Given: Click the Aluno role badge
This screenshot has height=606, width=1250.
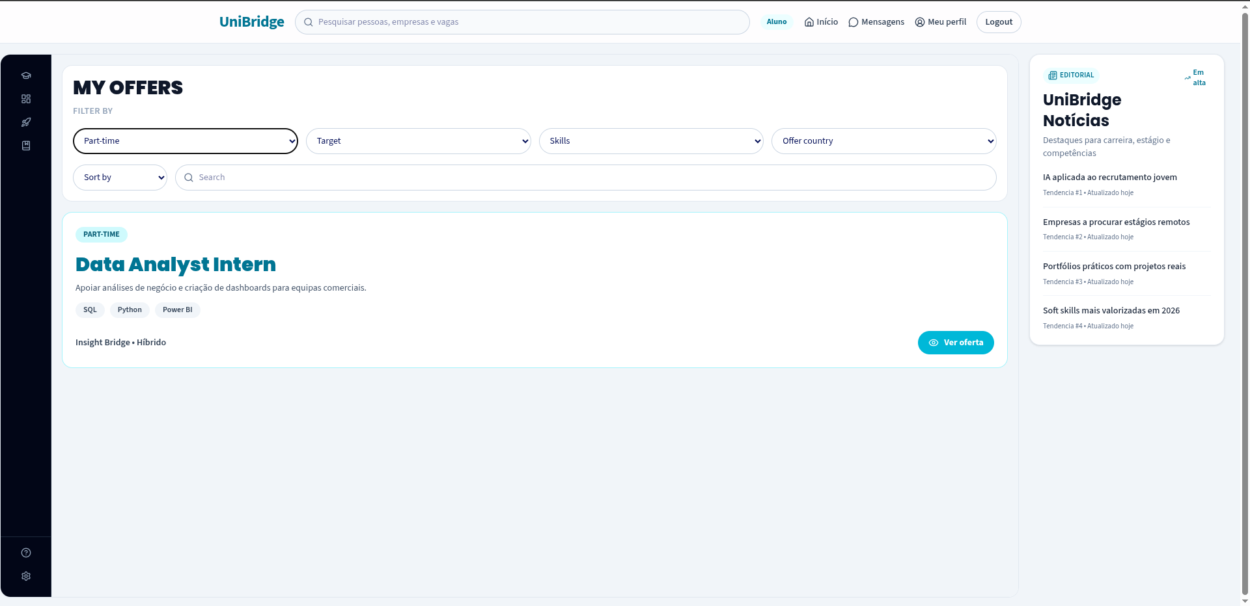Looking at the screenshot, I should [777, 21].
